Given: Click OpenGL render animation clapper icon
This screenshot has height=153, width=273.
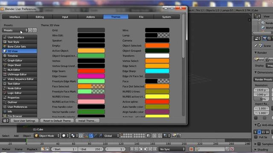Looking at the screenshot, I should pyautogui.click(x=178, y=136).
